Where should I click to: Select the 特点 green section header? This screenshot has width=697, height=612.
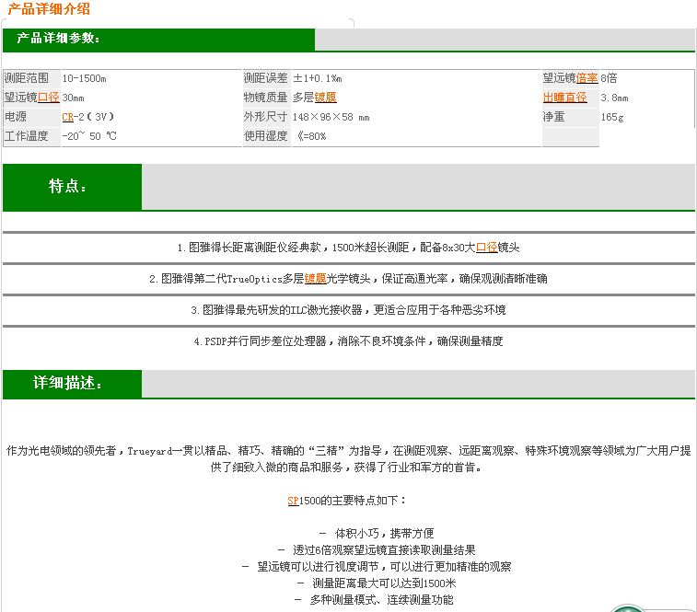tap(69, 187)
